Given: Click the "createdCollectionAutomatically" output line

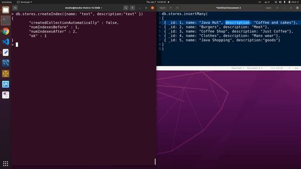Looking at the screenshot, I should click(74, 23).
